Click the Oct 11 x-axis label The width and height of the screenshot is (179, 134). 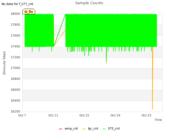click(53, 115)
